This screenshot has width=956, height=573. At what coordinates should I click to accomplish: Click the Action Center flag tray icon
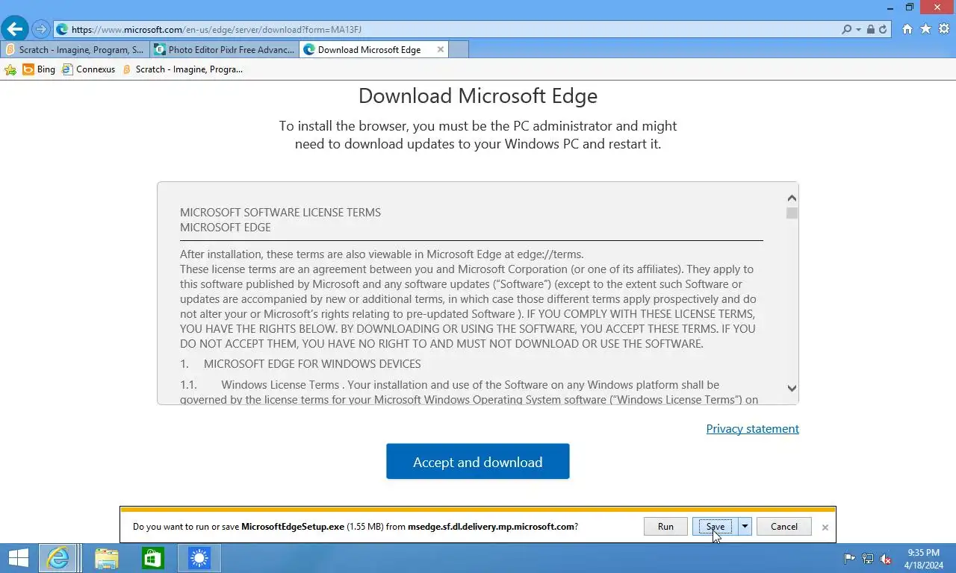pyautogui.click(x=849, y=559)
